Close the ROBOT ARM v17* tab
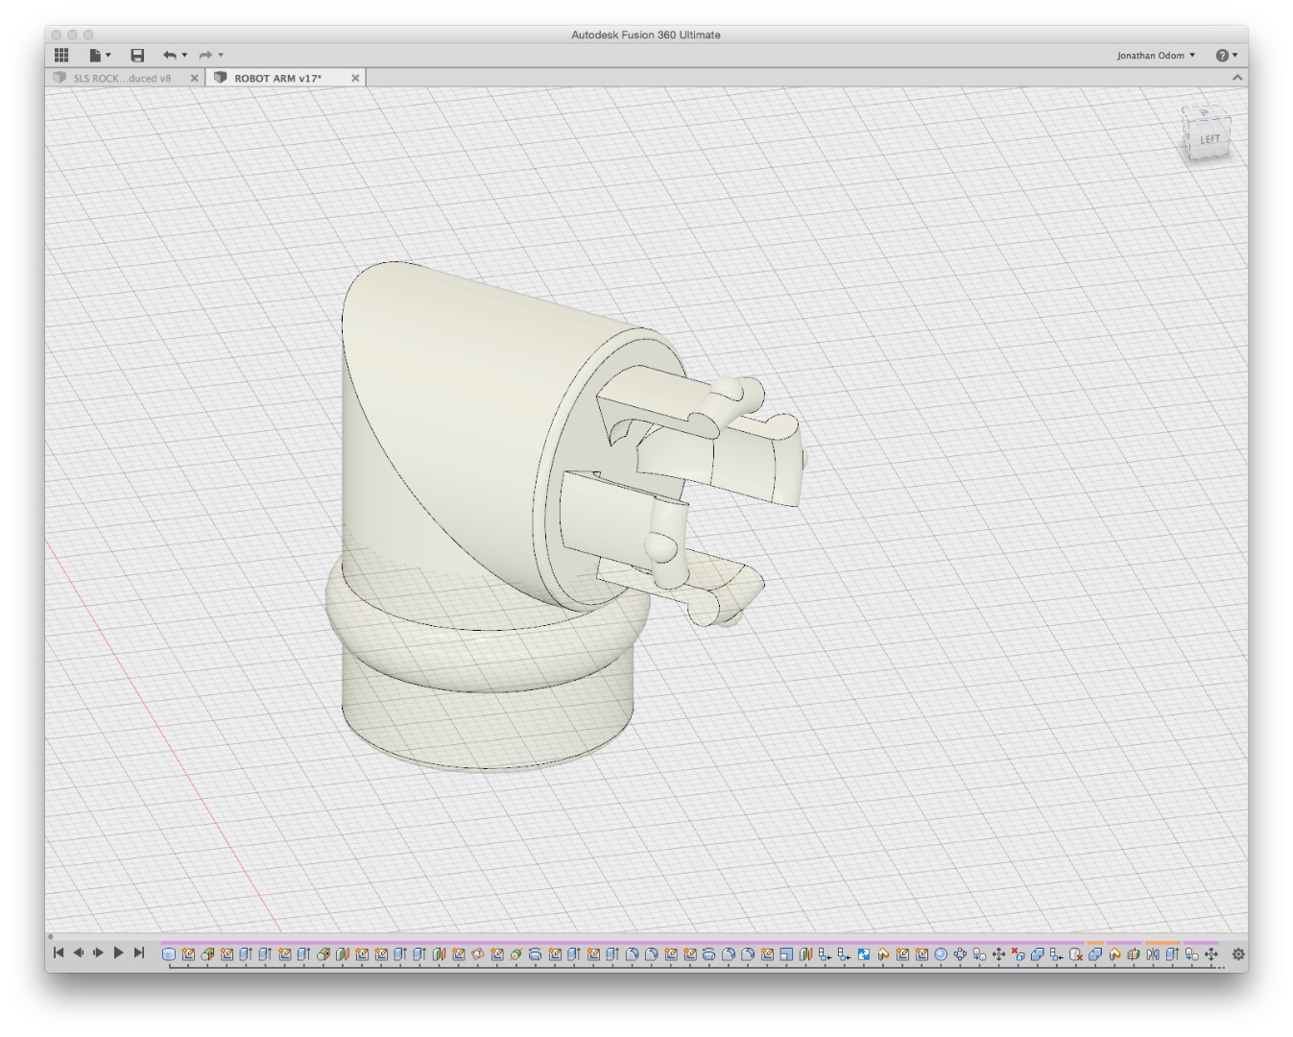This screenshot has width=1293, height=1037. pyautogui.click(x=355, y=78)
